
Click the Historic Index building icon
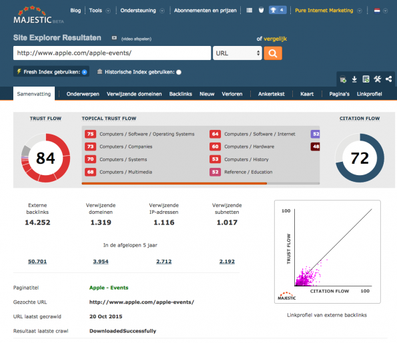[x=100, y=72]
